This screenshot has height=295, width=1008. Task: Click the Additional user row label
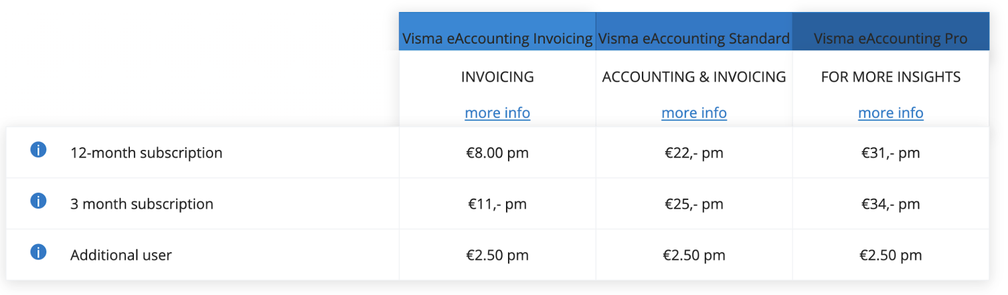(120, 255)
